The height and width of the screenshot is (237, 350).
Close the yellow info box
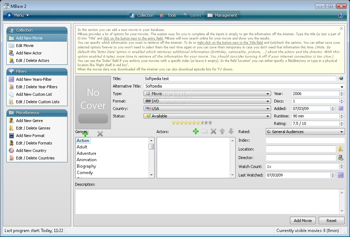341,28
